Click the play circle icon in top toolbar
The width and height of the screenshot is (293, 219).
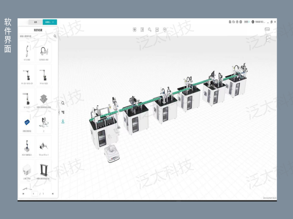click(164, 29)
